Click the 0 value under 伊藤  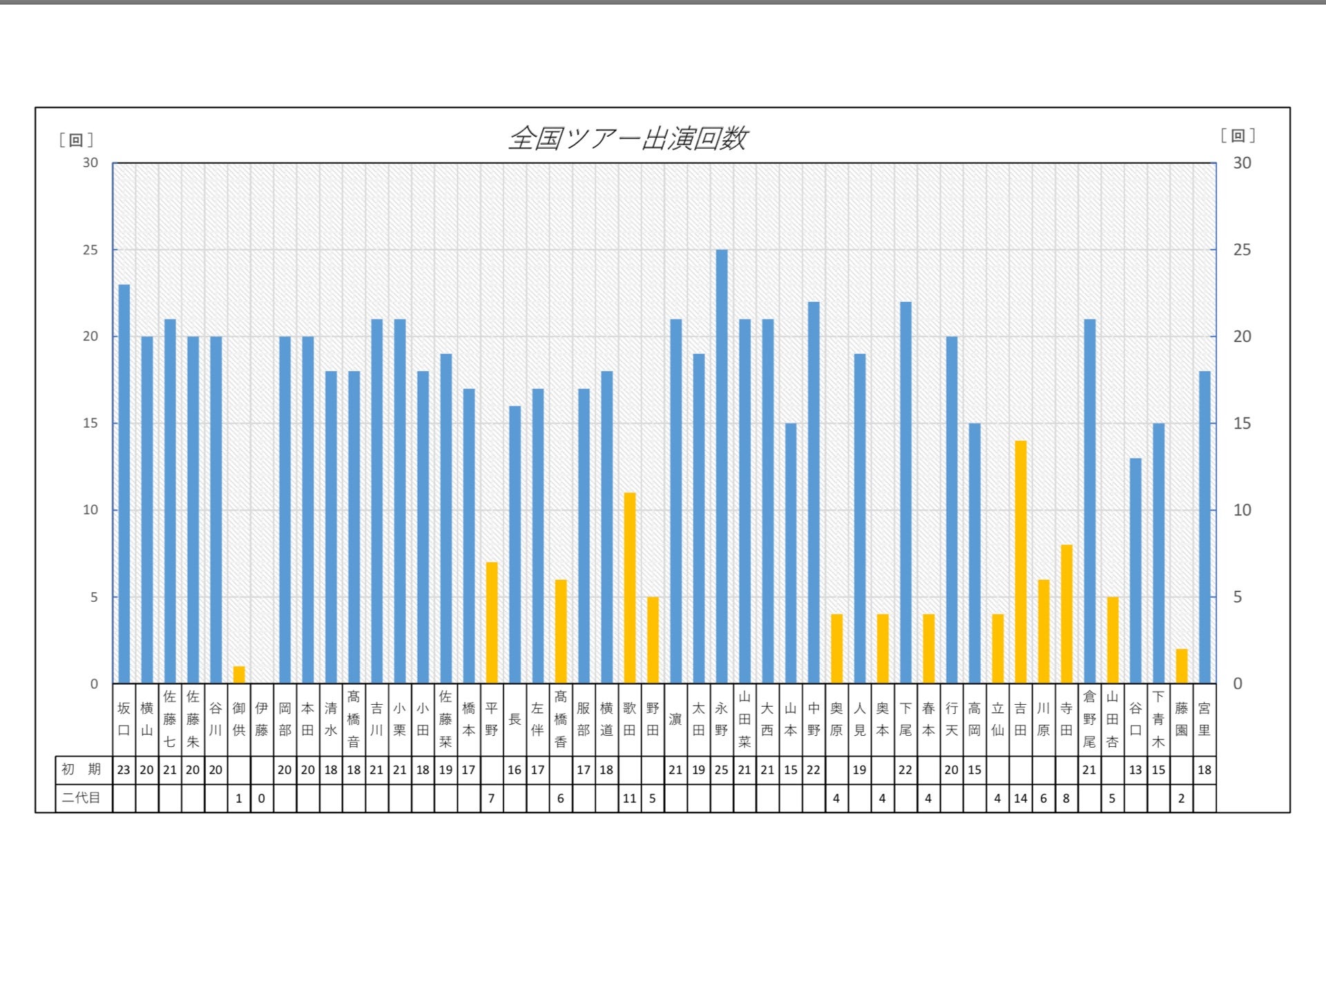(x=262, y=798)
